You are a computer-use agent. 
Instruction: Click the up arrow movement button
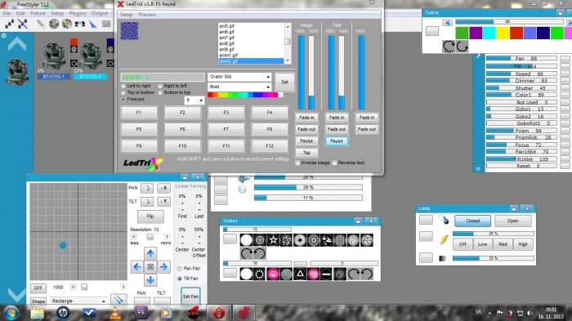(150, 253)
